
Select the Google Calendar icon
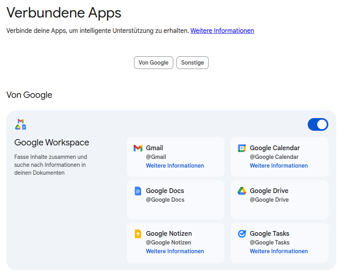(x=242, y=148)
